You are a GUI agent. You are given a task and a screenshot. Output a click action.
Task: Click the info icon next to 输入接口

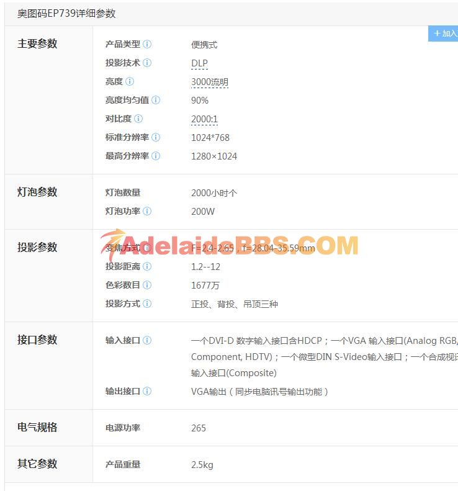tap(147, 341)
